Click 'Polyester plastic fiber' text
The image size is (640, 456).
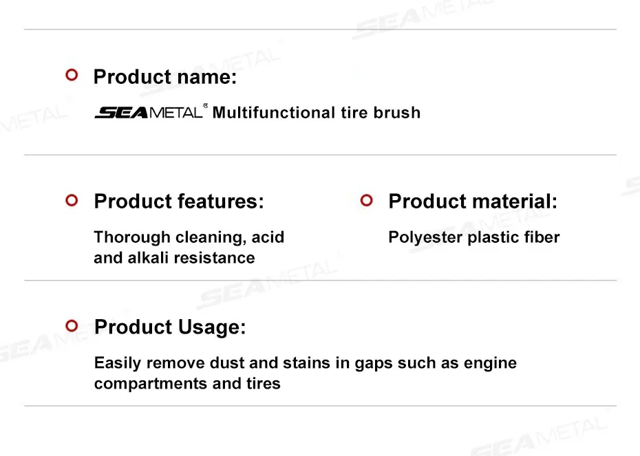coord(474,237)
